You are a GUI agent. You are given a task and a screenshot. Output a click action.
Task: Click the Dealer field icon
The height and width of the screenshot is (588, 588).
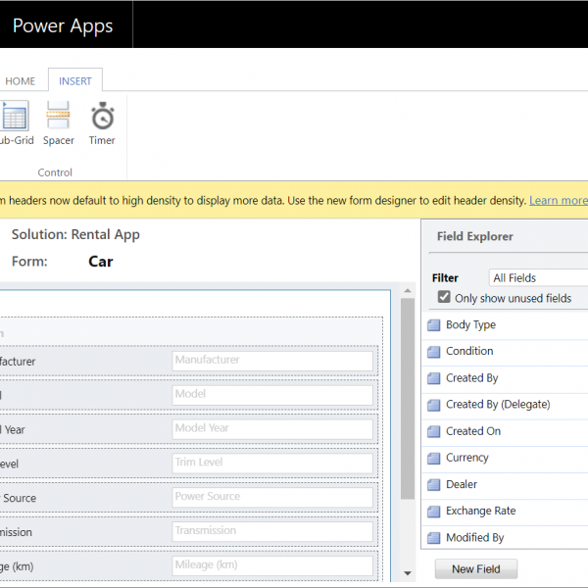(x=434, y=484)
